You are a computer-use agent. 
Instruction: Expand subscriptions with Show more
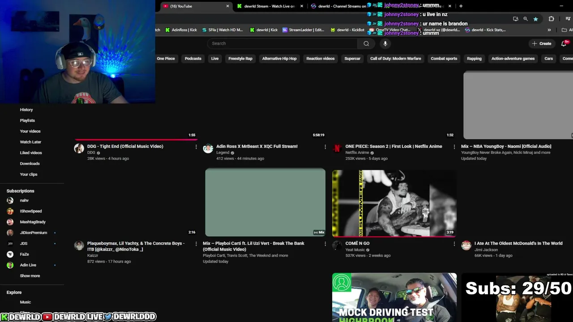30,276
